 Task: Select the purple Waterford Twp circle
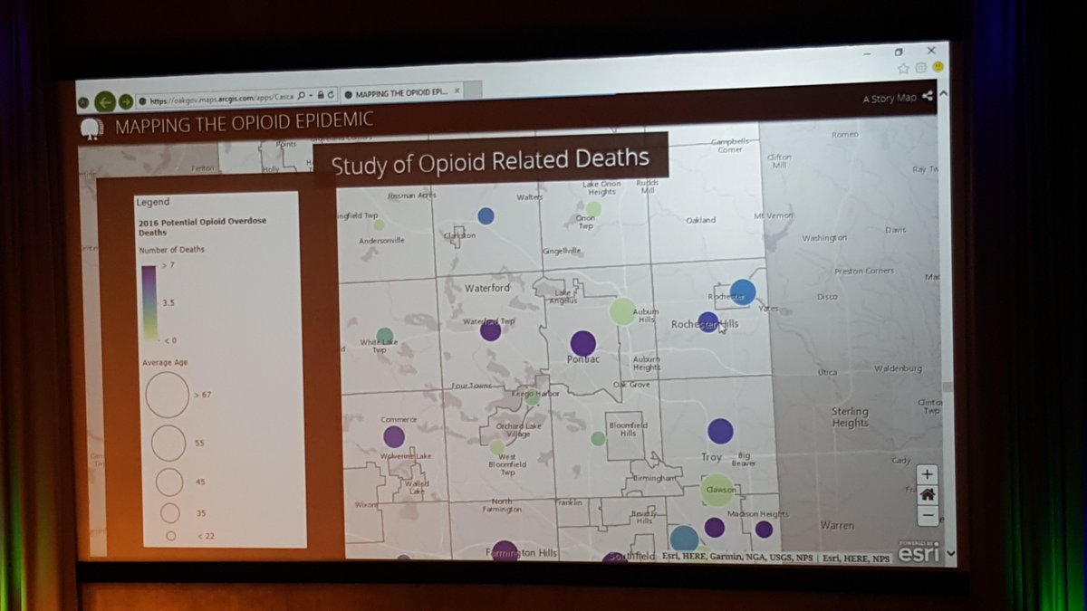click(491, 330)
